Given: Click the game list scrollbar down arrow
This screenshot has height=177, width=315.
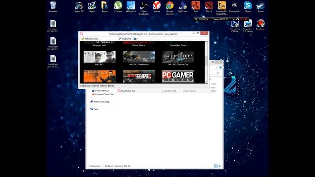Looking at the screenshot, I should 206,82.
